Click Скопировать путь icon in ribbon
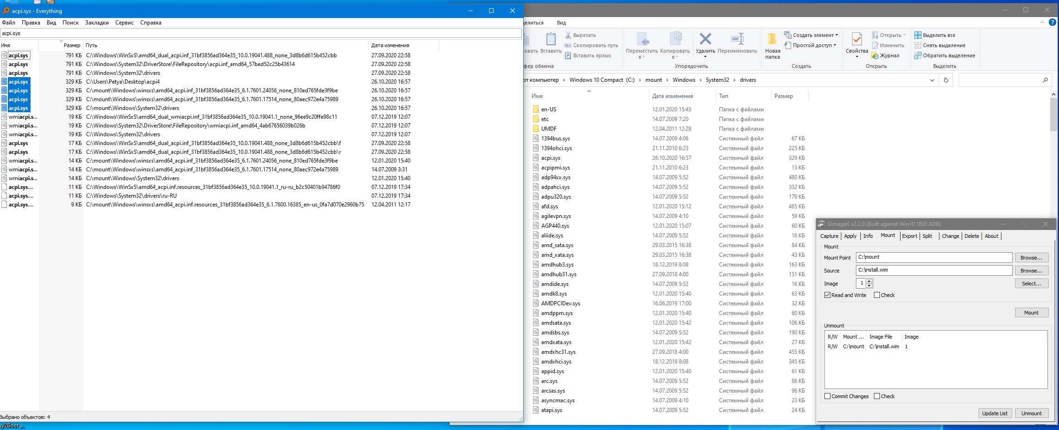Image resolution: width=1059 pixels, height=430 pixels. (568, 45)
